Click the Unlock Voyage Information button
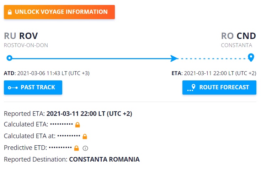Viewport: 261px width, 169px height. coord(59,12)
